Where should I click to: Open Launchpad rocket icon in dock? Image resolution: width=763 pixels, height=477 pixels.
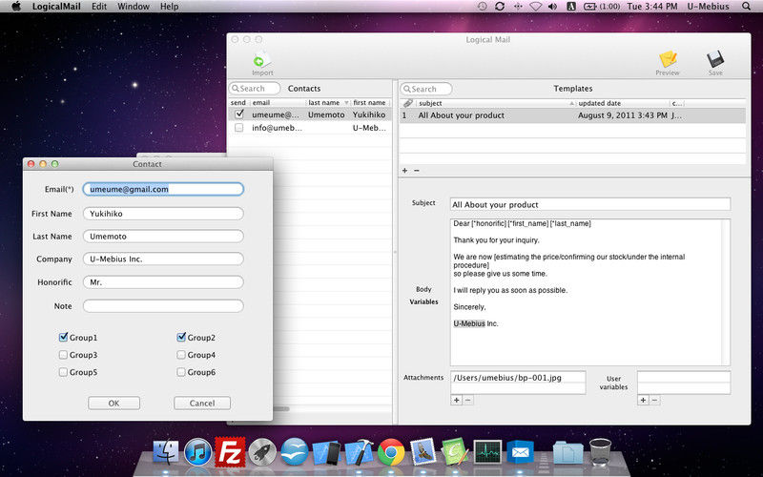point(262,452)
